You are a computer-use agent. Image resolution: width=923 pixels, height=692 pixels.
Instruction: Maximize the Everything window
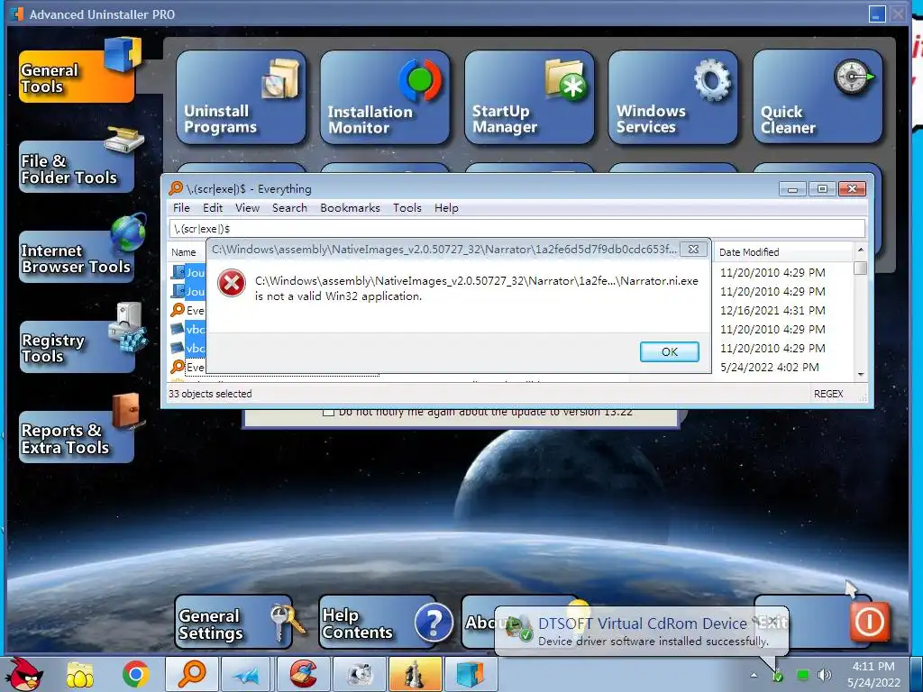[x=822, y=189]
